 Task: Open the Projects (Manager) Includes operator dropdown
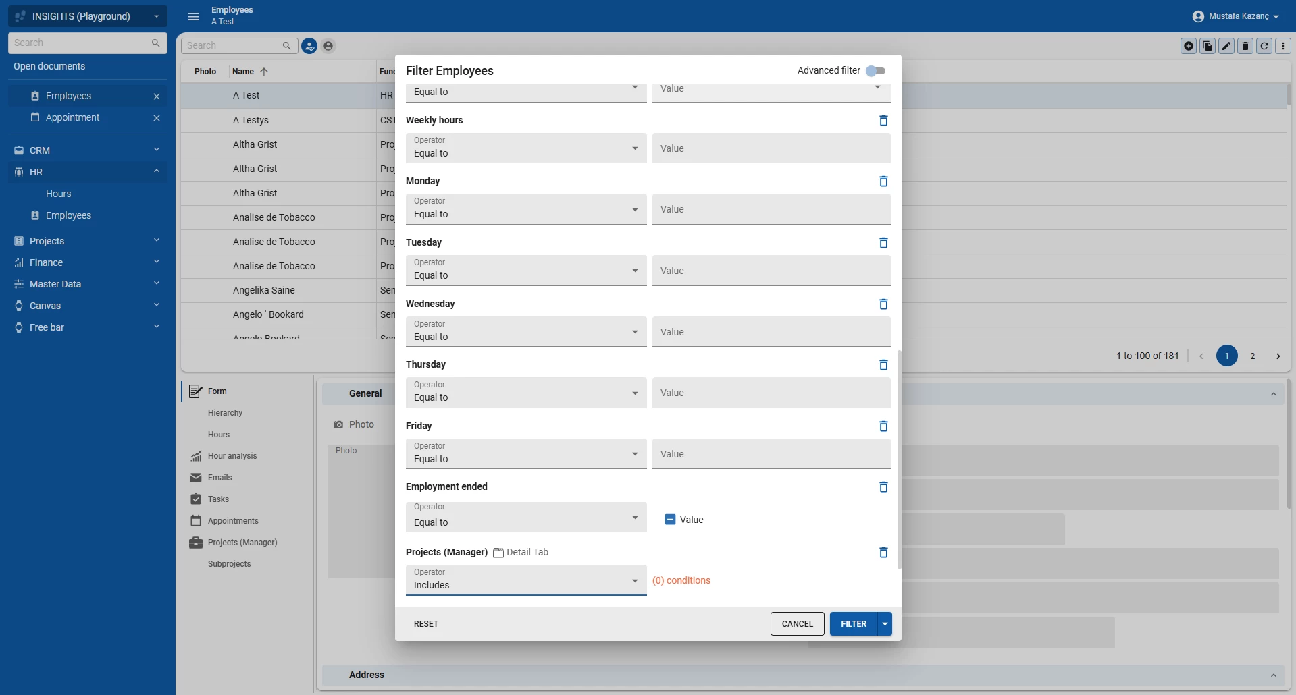tap(526, 580)
